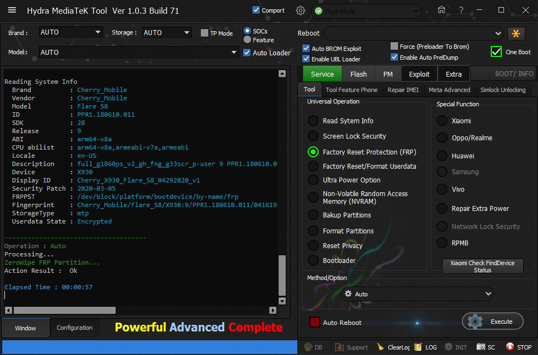Open the help question mark icon
This screenshot has height=355, width=538.
pyautogui.click(x=461, y=10)
